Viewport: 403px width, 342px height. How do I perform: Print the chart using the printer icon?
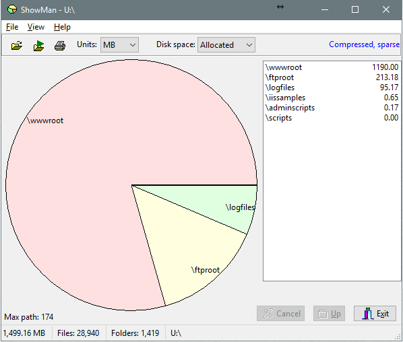coord(60,46)
